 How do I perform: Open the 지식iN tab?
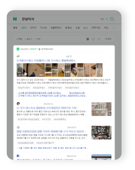[x=44, y=28]
